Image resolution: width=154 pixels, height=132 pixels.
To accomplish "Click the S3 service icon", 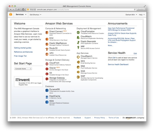I will [x=47, y=74].
